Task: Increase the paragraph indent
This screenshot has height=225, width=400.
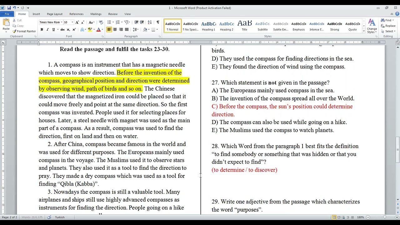Action: 142,22
